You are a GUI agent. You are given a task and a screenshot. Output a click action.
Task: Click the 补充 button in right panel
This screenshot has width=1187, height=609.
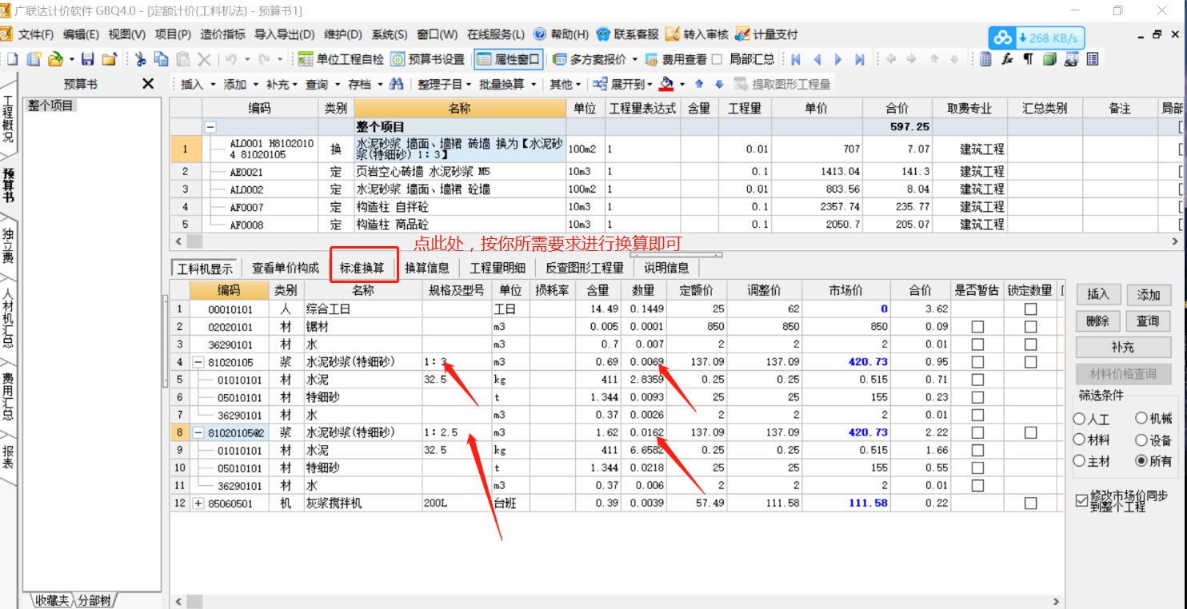tap(1124, 347)
